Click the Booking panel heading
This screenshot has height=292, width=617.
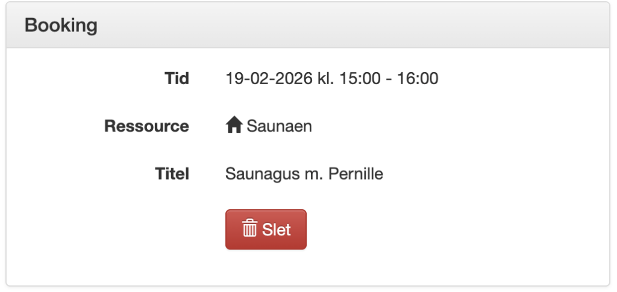point(61,26)
